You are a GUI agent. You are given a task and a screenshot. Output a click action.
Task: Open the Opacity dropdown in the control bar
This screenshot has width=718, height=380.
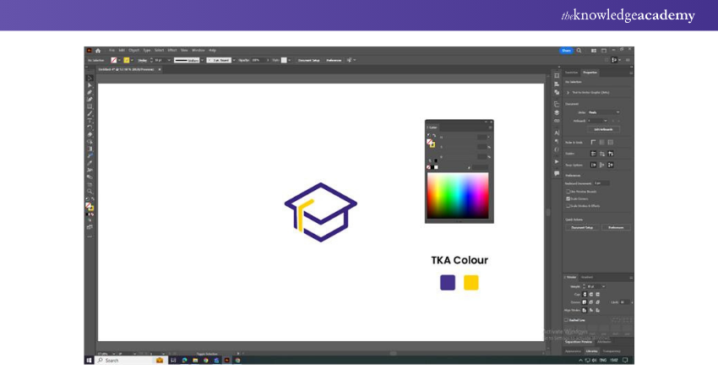[269, 60]
